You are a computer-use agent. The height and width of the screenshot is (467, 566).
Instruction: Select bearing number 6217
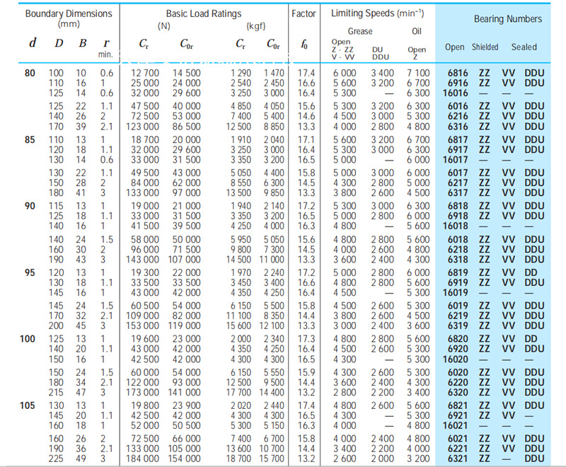click(458, 183)
